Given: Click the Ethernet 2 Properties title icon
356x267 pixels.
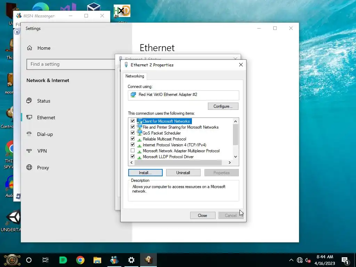Looking at the screenshot, I should (x=126, y=65).
